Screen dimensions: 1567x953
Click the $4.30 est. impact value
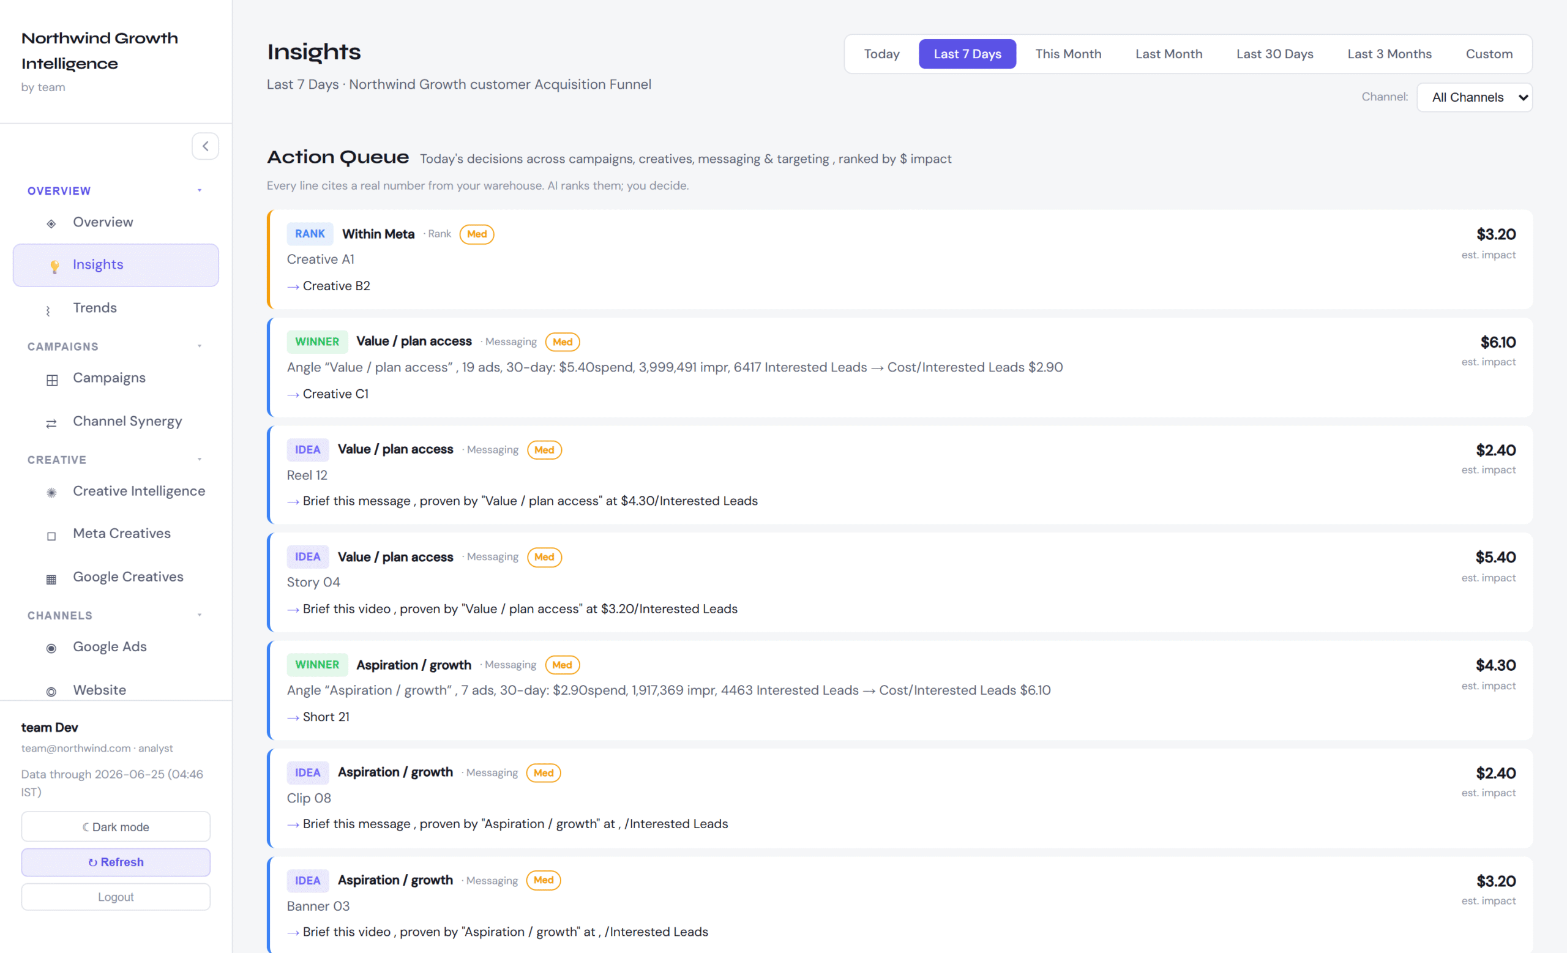pos(1496,665)
